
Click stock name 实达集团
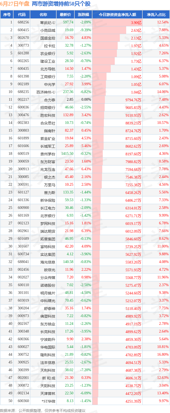point(48,254)
